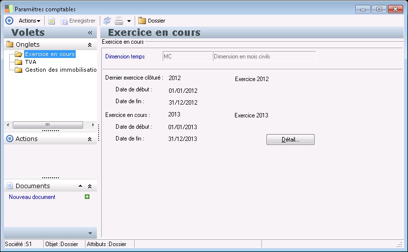The height and width of the screenshot is (252, 408).
Task: Click the green plus icon for Nouveau document
Action: click(x=87, y=196)
